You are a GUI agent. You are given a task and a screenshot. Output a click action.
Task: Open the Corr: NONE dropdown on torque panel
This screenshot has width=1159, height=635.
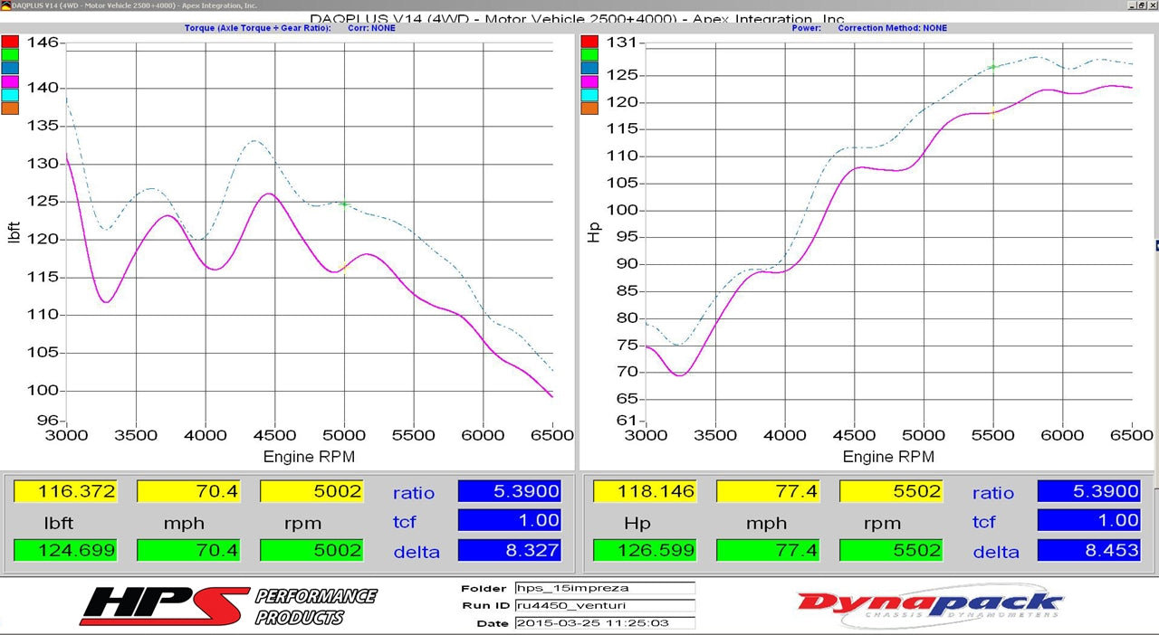coord(373,28)
